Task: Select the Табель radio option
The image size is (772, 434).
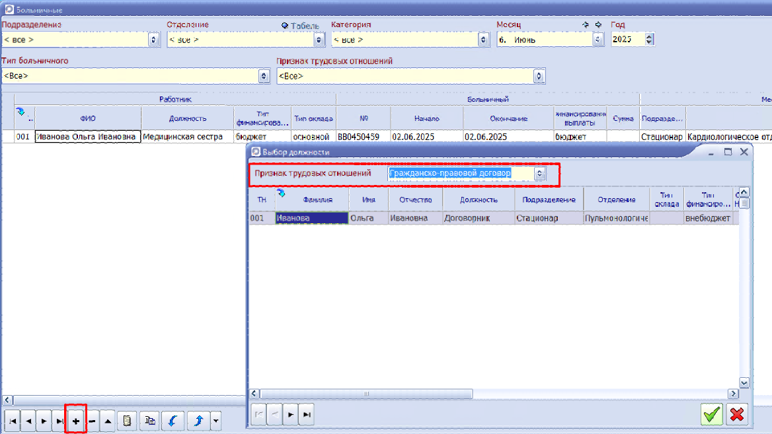Action: click(285, 26)
